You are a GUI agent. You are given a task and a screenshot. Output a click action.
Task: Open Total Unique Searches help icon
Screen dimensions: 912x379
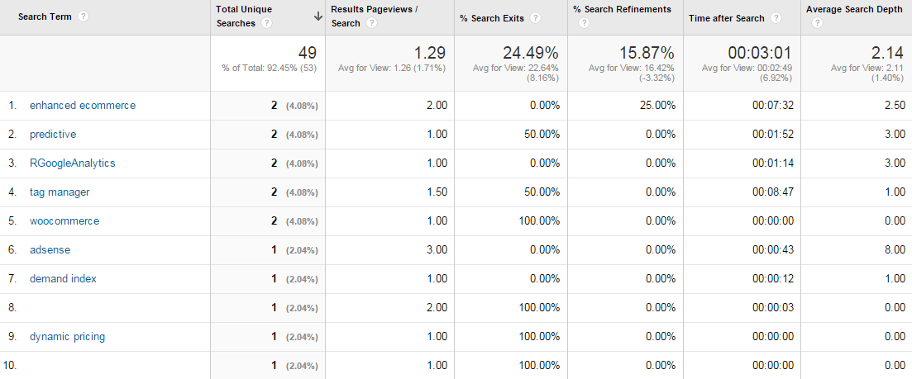pyautogui.click(x=267, y=23)
